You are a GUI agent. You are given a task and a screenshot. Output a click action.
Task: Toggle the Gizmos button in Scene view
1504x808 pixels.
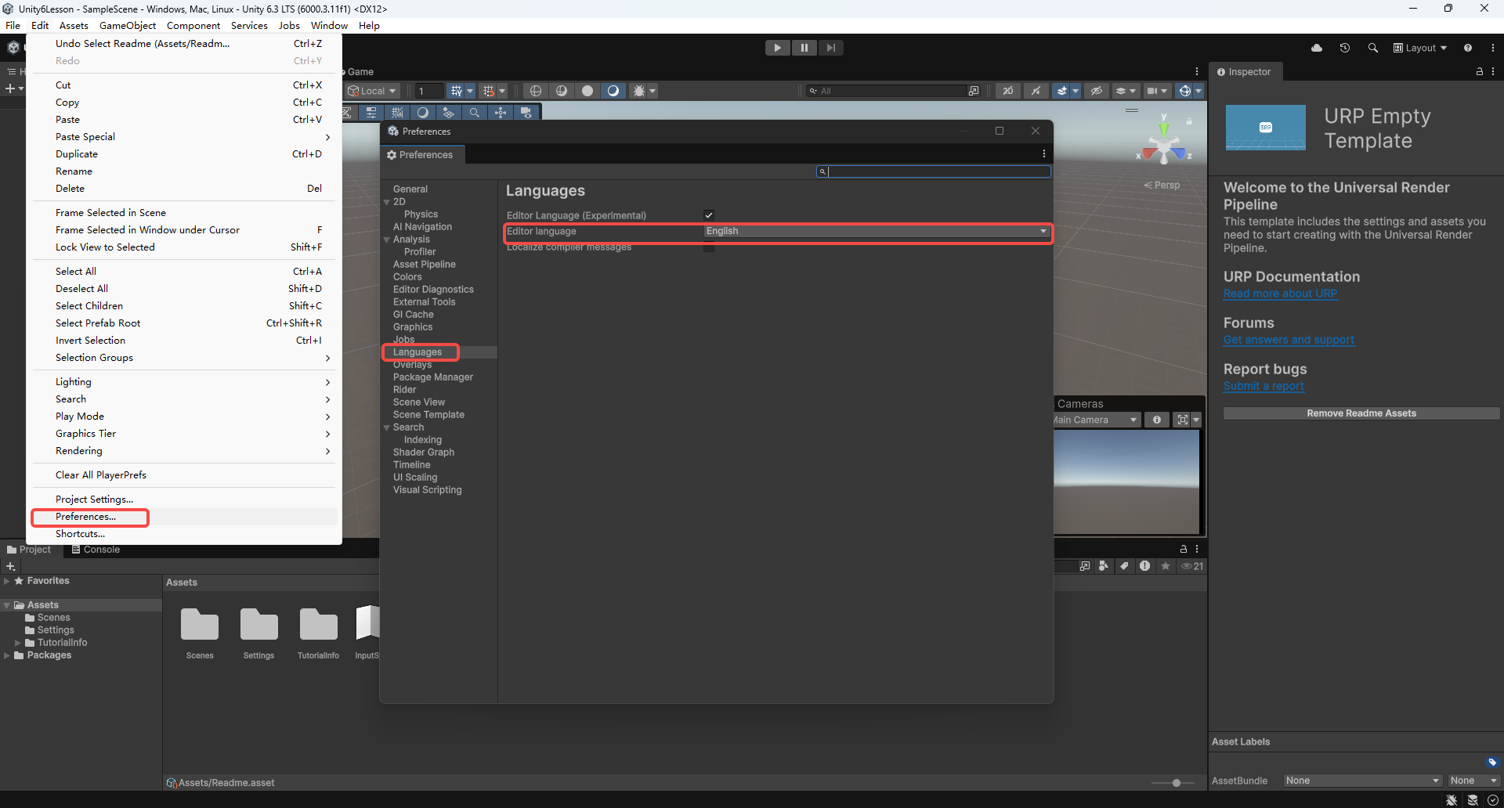click(1184, 91)
